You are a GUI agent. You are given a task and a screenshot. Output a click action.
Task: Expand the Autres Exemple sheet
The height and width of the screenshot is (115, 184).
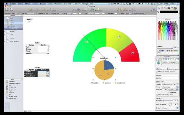click(x=5, y=41)
